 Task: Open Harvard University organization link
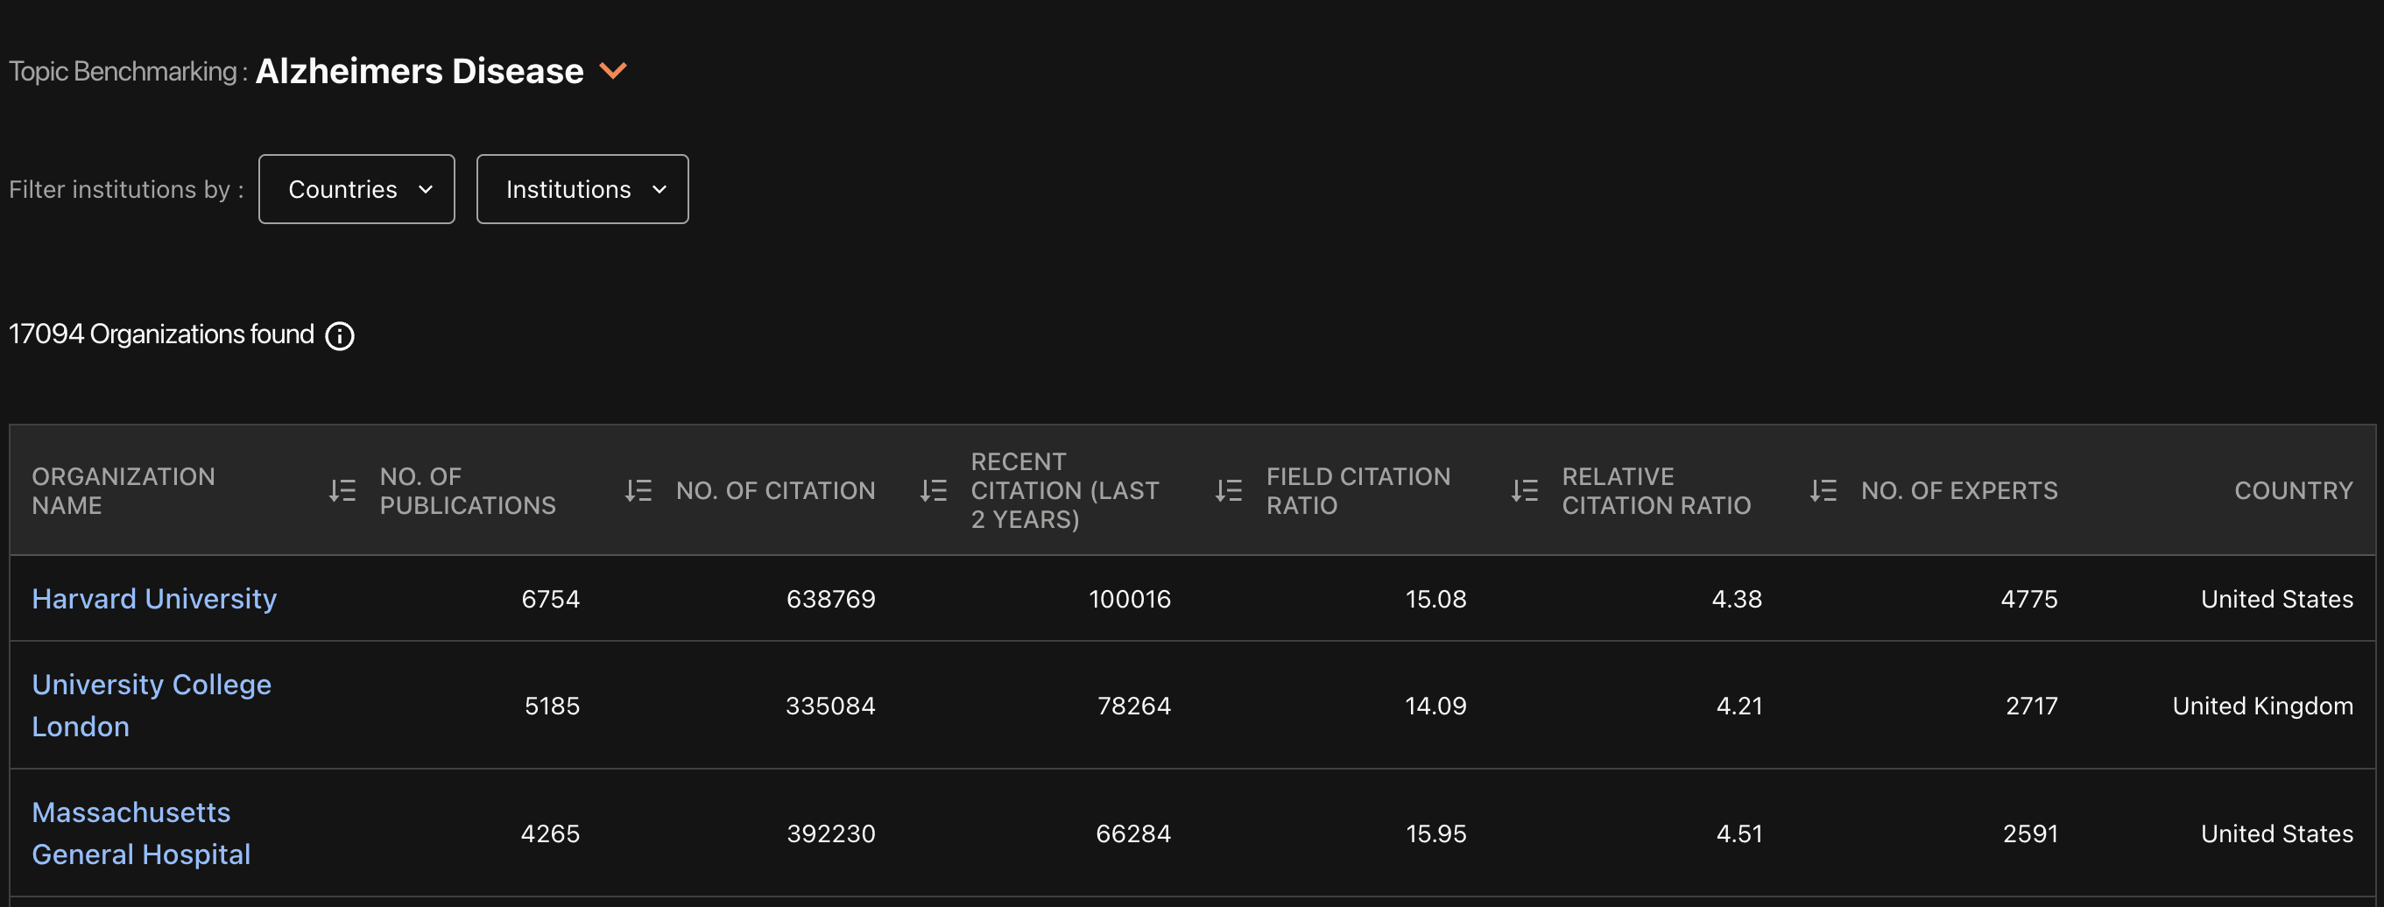point(153,599)
